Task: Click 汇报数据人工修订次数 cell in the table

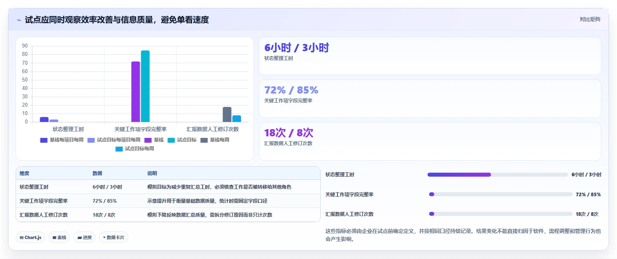Action: 44,215
